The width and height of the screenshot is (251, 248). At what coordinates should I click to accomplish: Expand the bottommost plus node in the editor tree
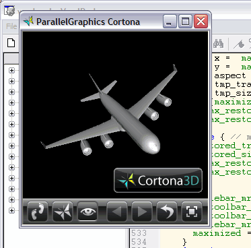coord(11,210)
